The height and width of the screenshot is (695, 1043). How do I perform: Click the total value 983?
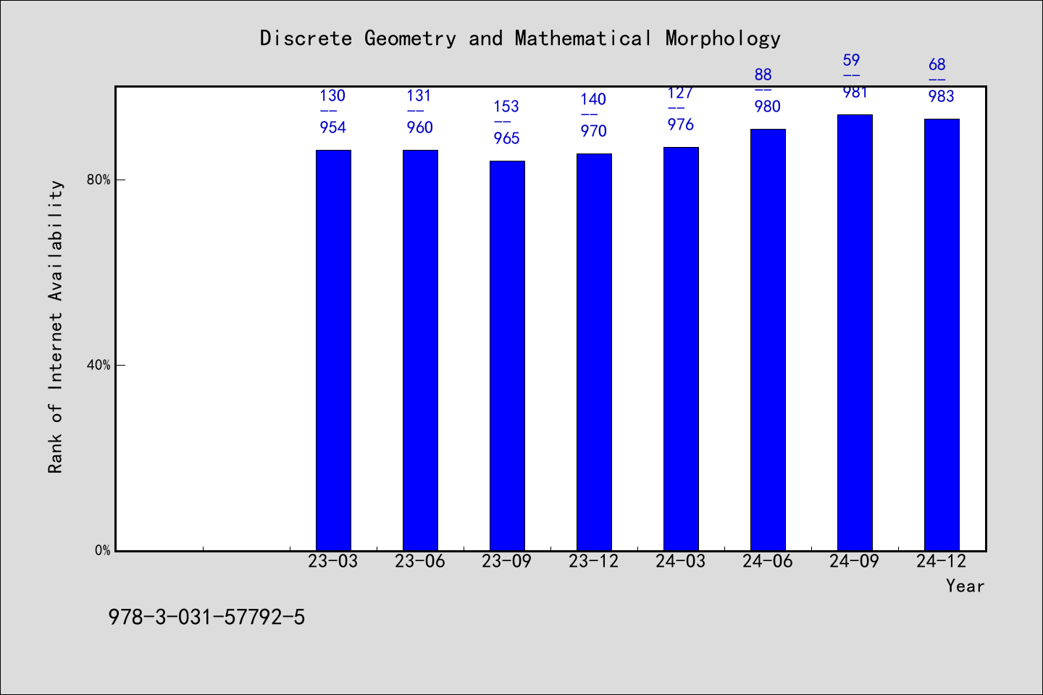(942, 96)
